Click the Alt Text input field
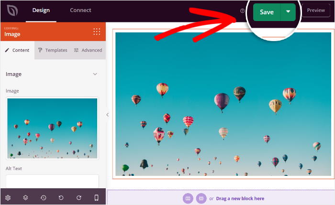Screen dimensions: 335x205 tap(52, 181)
